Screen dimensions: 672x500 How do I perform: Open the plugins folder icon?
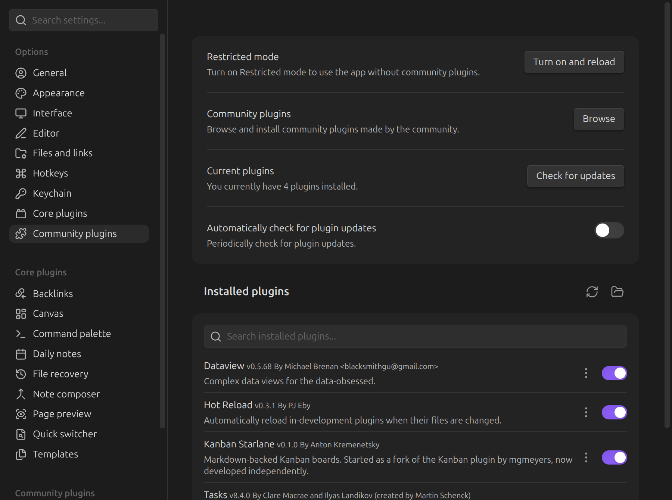[x=617, y=292]
